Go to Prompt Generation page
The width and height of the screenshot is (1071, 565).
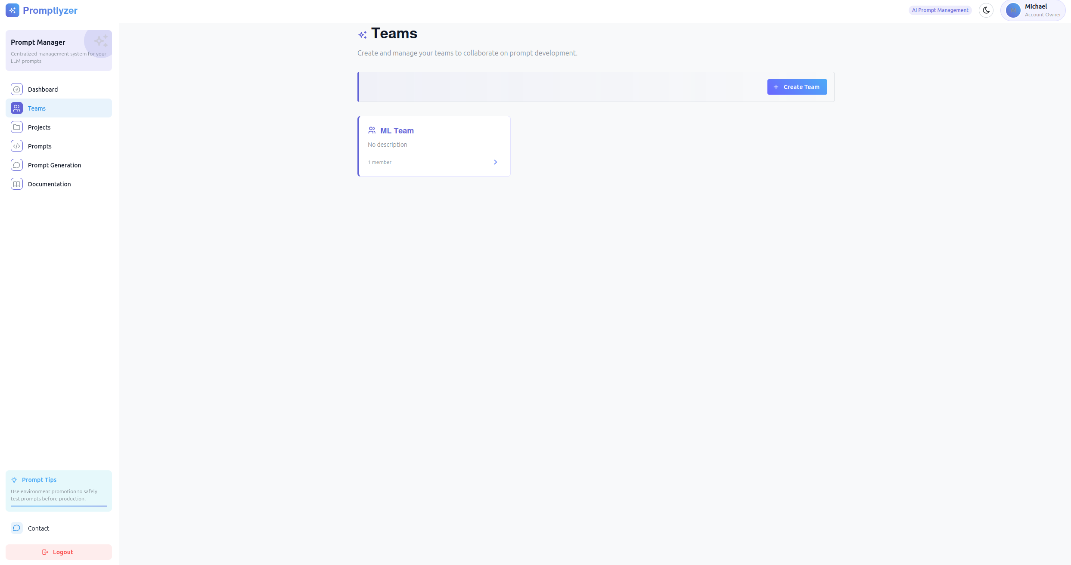54,165
